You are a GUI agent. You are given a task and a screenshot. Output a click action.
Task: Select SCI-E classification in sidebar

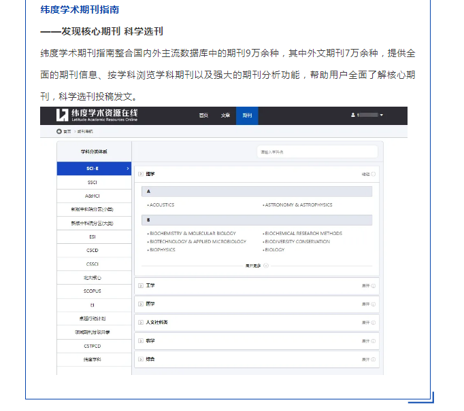point(94,168)
